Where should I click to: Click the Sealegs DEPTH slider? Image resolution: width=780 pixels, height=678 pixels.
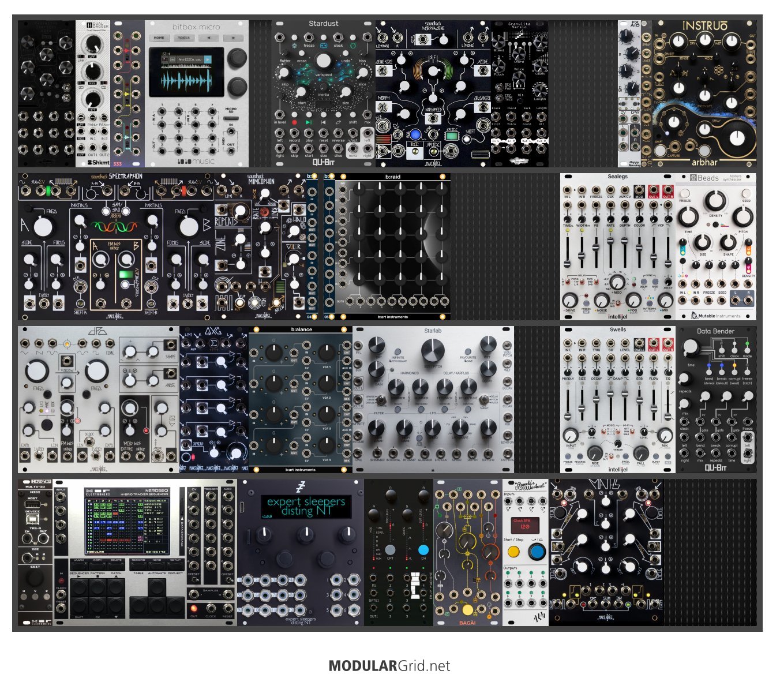625,252
